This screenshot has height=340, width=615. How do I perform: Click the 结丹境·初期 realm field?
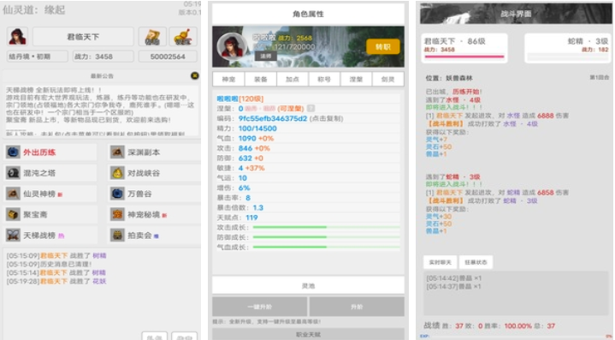point(38,57)
